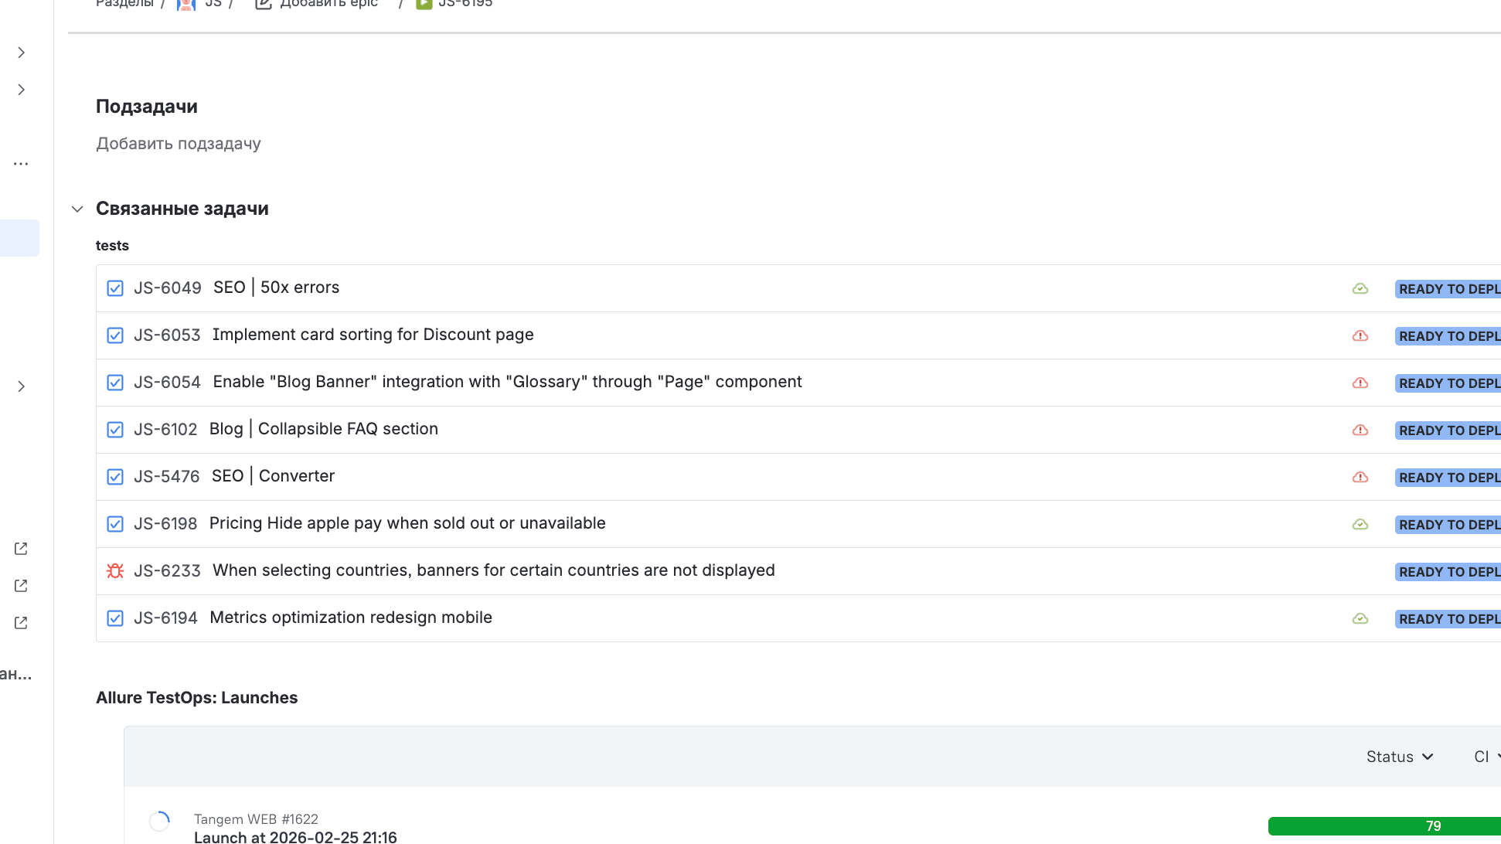This screenshot has height=844, width=1501.
Task: Click READY TO DEPLOY badge for JS-6194
Action: pyautogui.click(x=1448, y=619)
